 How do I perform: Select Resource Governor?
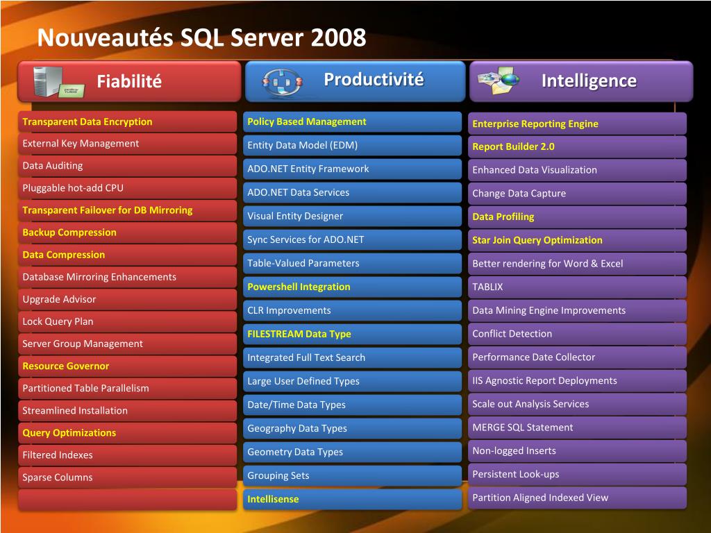click(128, 366)
